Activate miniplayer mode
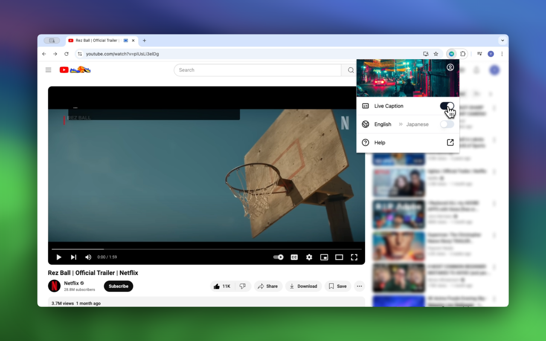The width and height of the screenshot is (546, 341). [324, 257]
